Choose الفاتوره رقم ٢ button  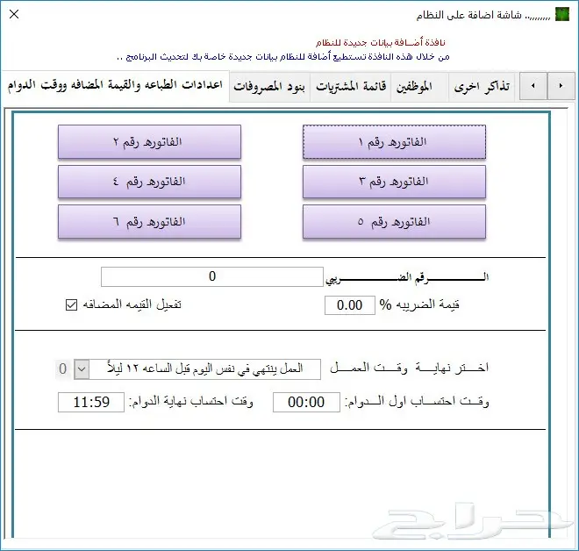149,142
